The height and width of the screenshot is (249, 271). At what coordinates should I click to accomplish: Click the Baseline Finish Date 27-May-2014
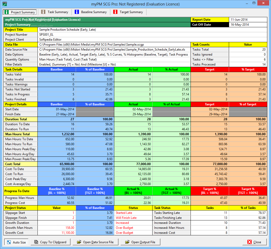(57, 114)
